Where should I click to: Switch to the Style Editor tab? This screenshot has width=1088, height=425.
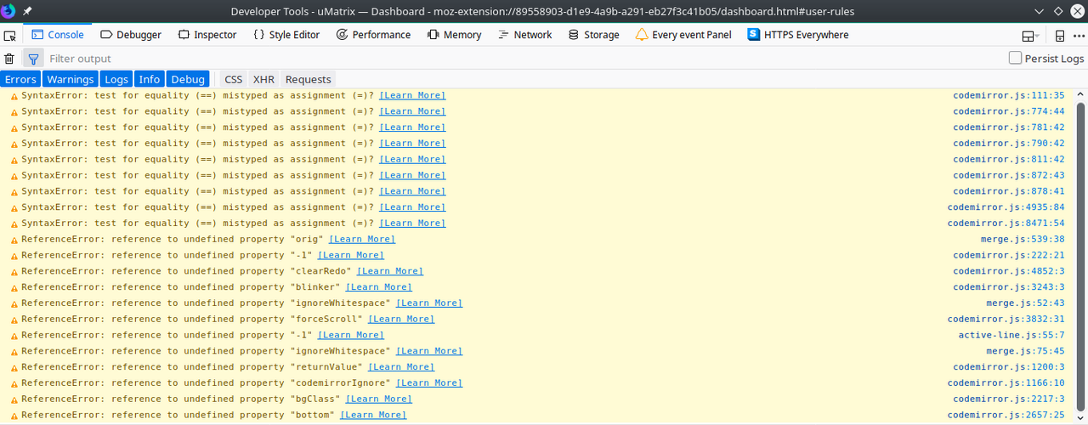click(x=286, y=35)
